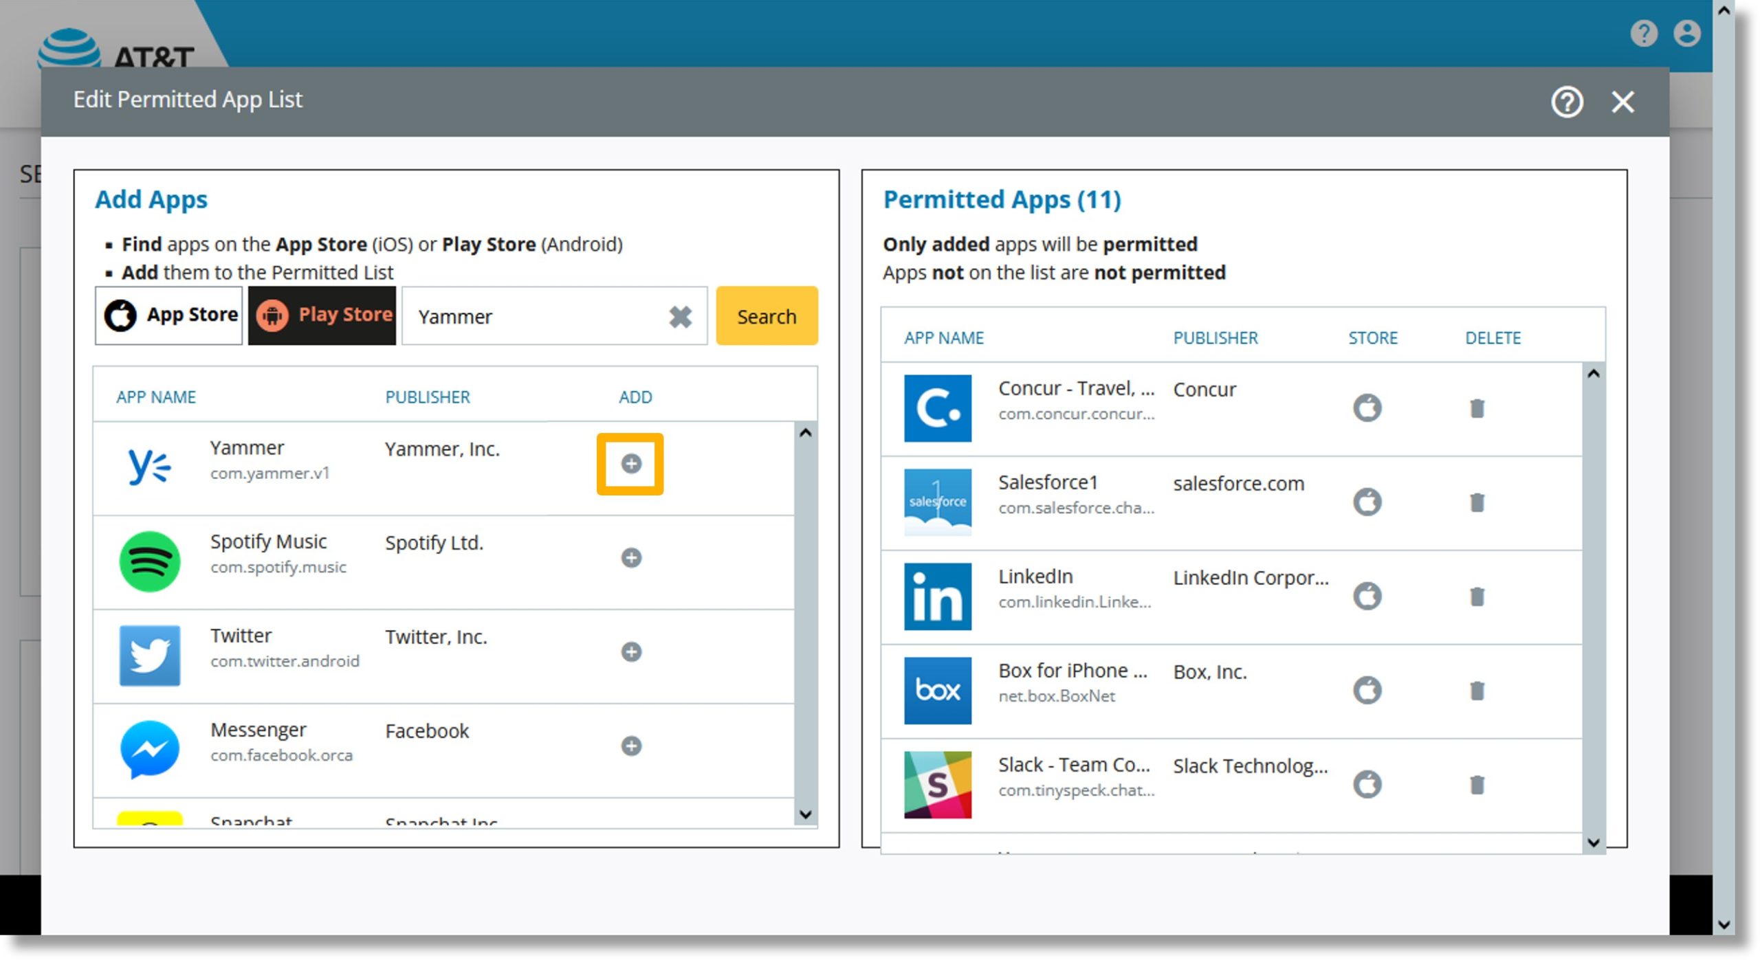1760x960 pixels.
Task: Sort Add Apps by PUBLISHER header
Action: (x=428, y=397)
